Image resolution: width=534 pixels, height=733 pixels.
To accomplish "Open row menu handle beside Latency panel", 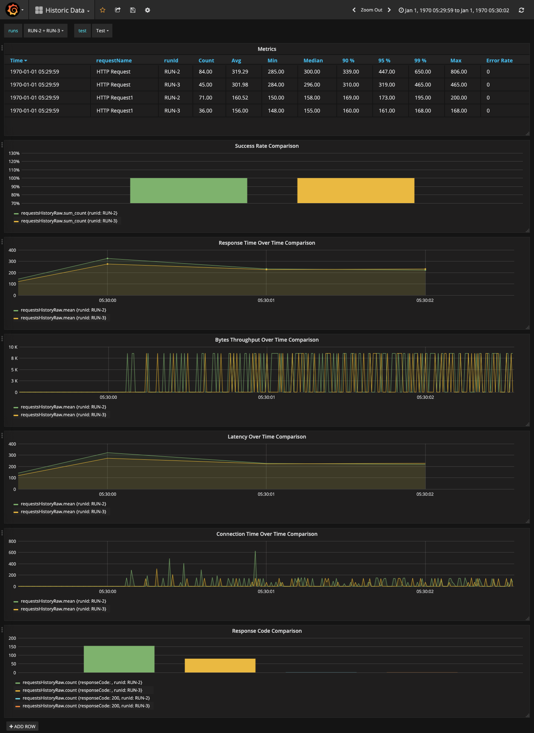I will [2, 436].
